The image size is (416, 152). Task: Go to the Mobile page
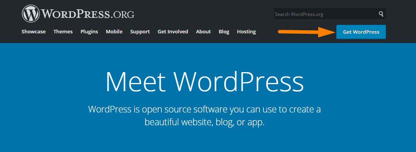tap(114, 32)
